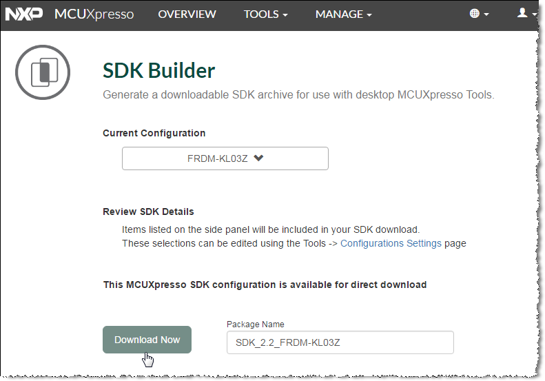This screenshot has width=545, height=381.
Task: Open the user account menu
Action: [x=526, y=13]
